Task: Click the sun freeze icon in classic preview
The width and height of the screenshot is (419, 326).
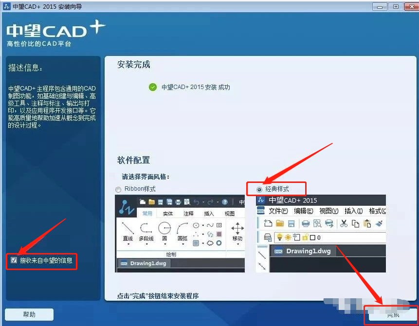Action: pyautogui.click(x=288, y=237)
